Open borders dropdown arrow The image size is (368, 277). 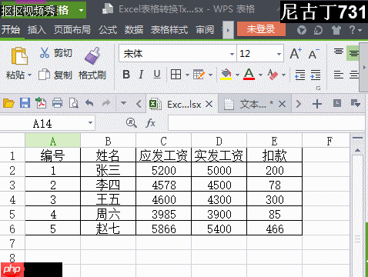click(187, 75)
